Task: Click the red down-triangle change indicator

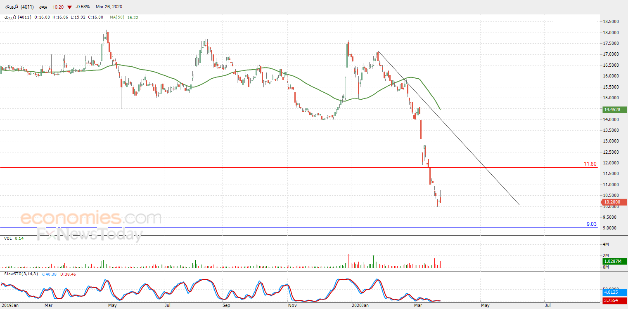Action: point(69,7)
